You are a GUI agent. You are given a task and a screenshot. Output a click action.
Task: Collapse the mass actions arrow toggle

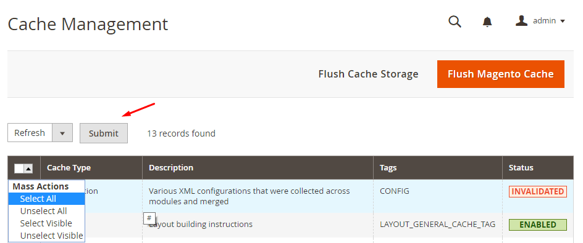pyautogui.click(x=28, y=169)
